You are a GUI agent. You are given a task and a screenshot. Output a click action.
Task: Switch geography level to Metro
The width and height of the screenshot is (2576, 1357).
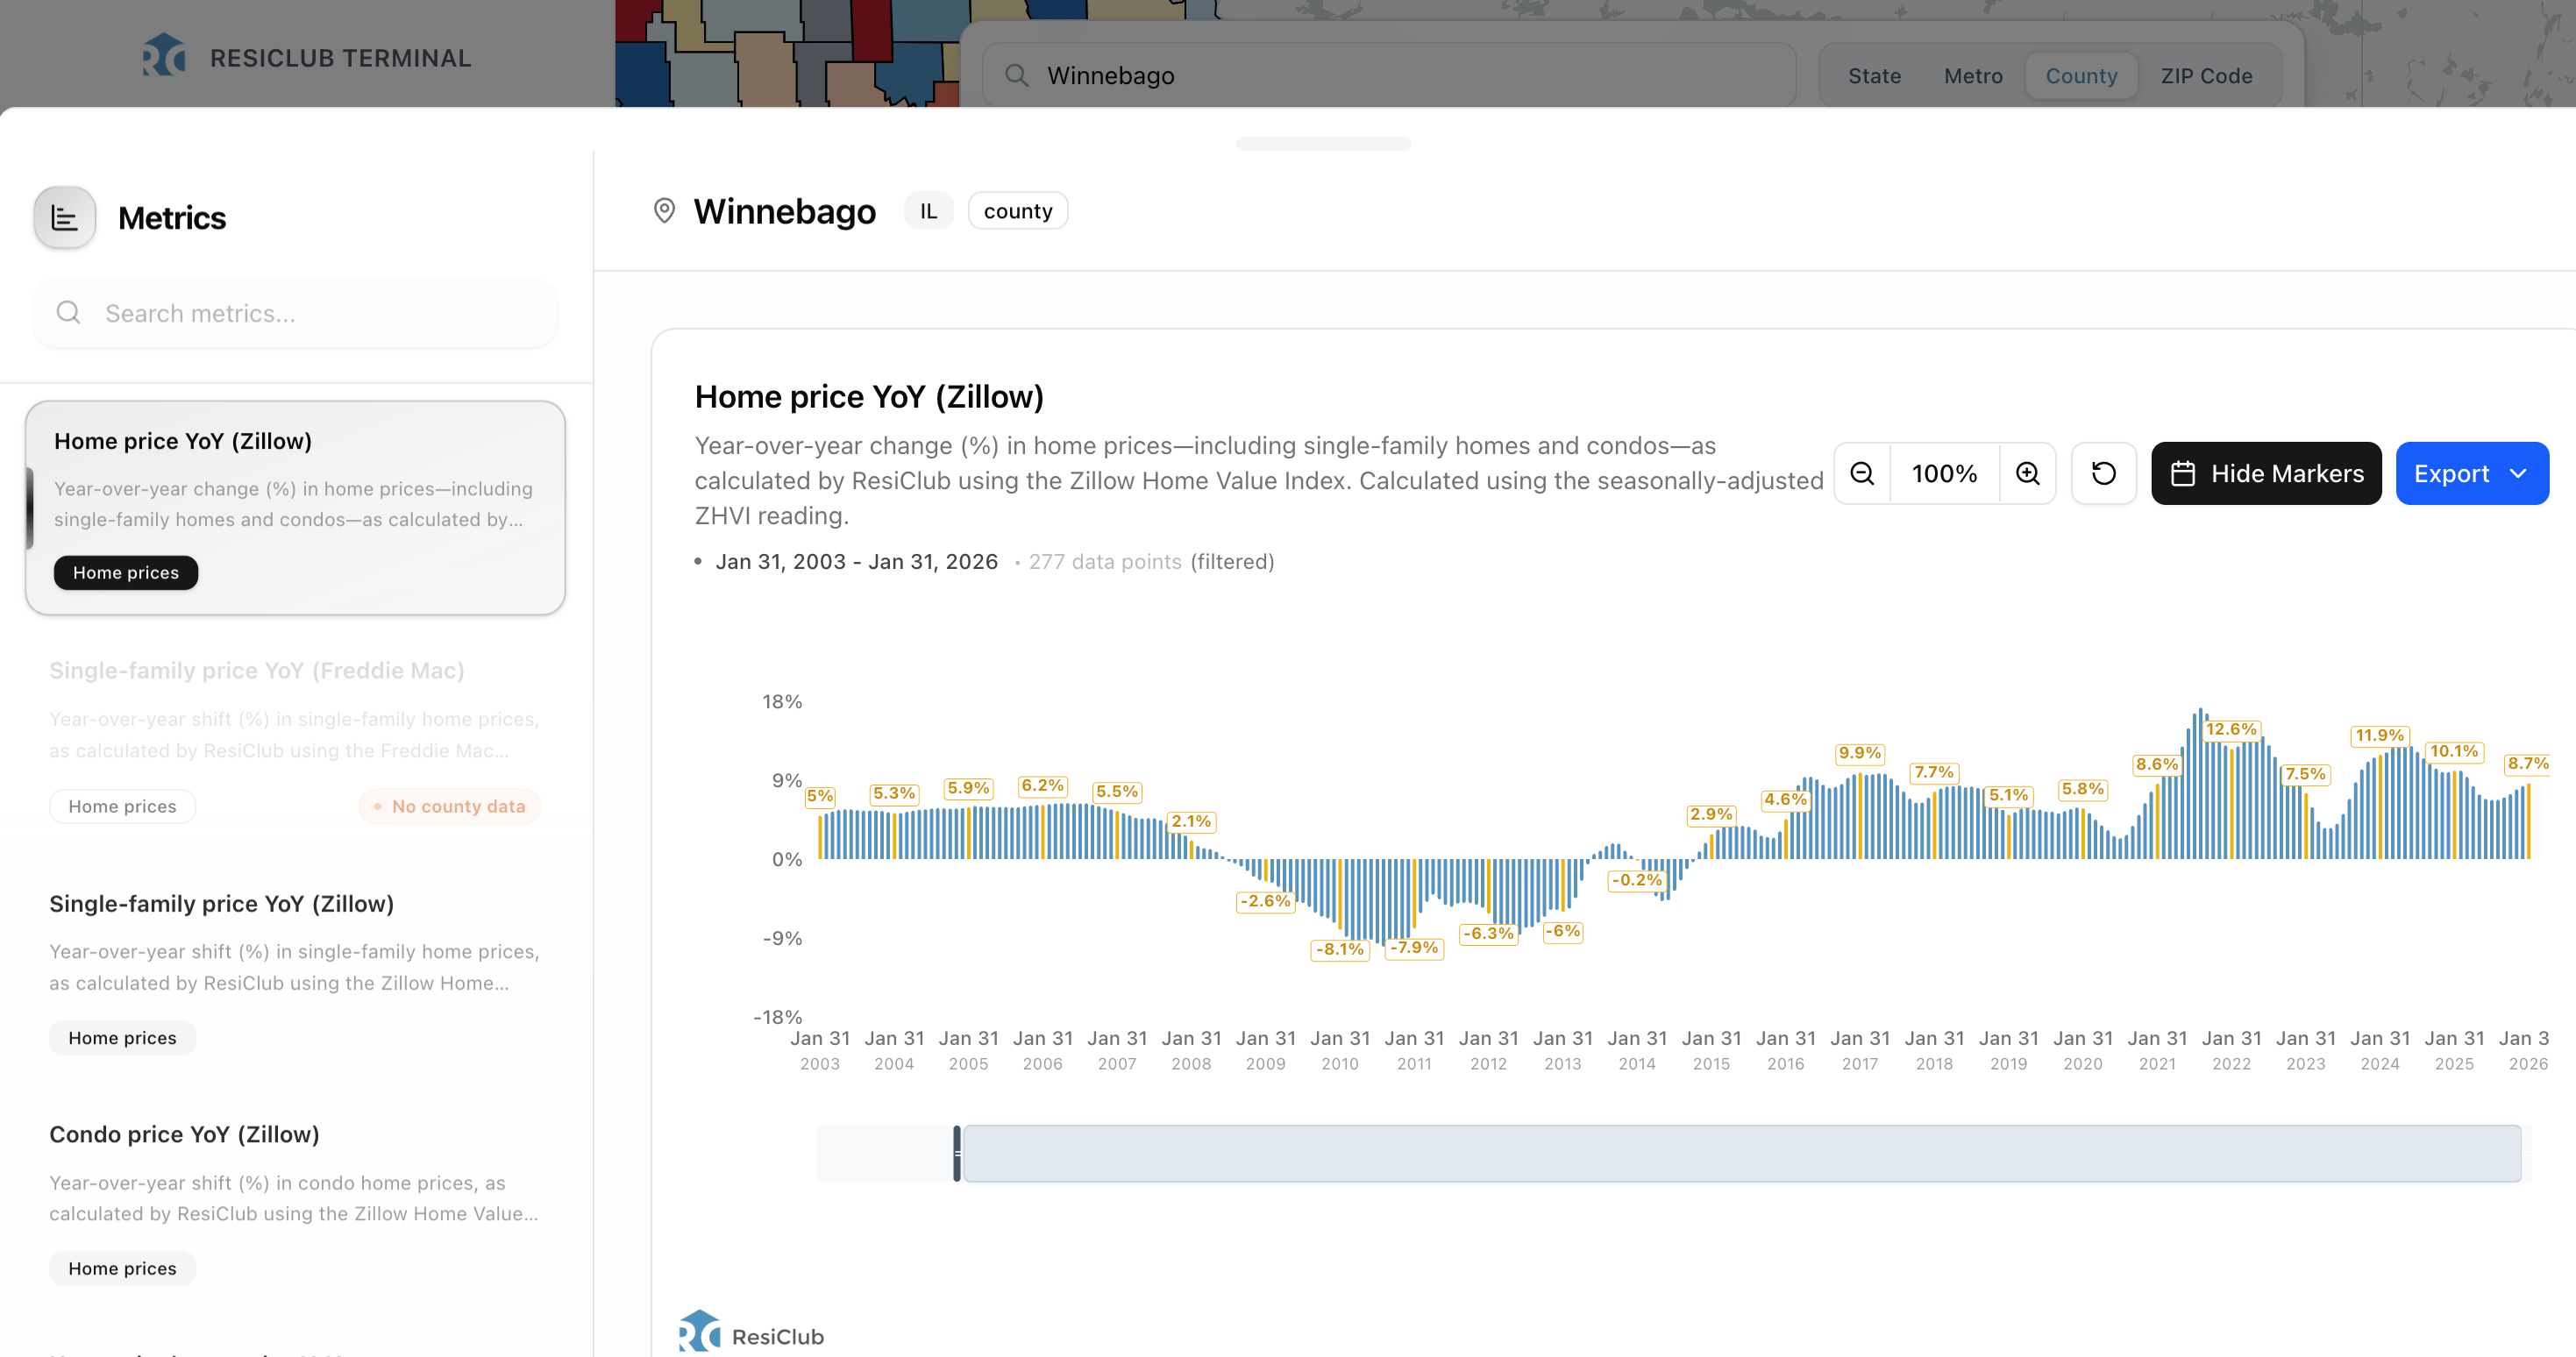(x=1972, y=76)
